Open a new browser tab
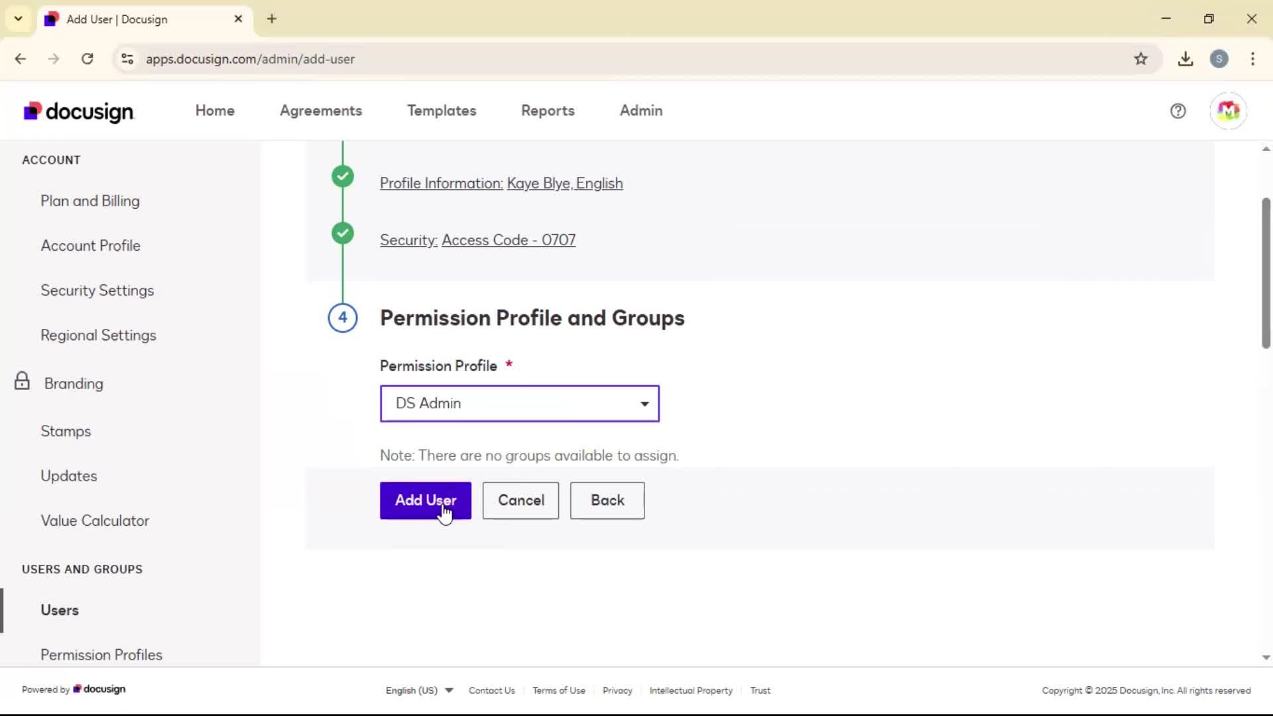1273x716 pixels. (272, 19)
